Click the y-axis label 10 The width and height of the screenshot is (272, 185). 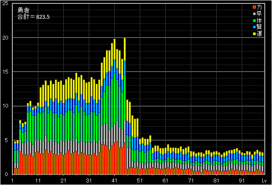(5, 106)
